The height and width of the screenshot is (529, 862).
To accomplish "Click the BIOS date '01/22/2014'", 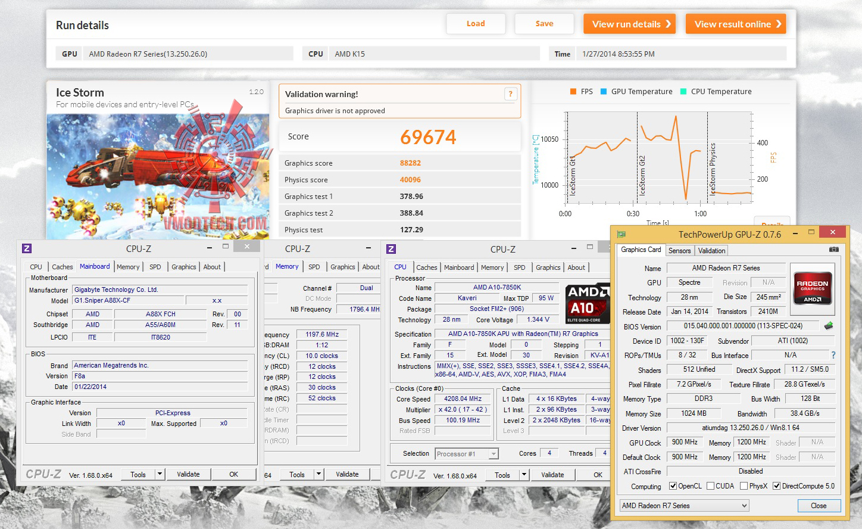I will (160, 387).
